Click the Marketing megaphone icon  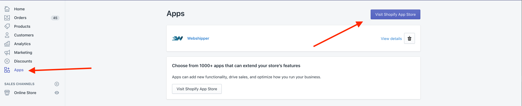[x=7, y=52]
